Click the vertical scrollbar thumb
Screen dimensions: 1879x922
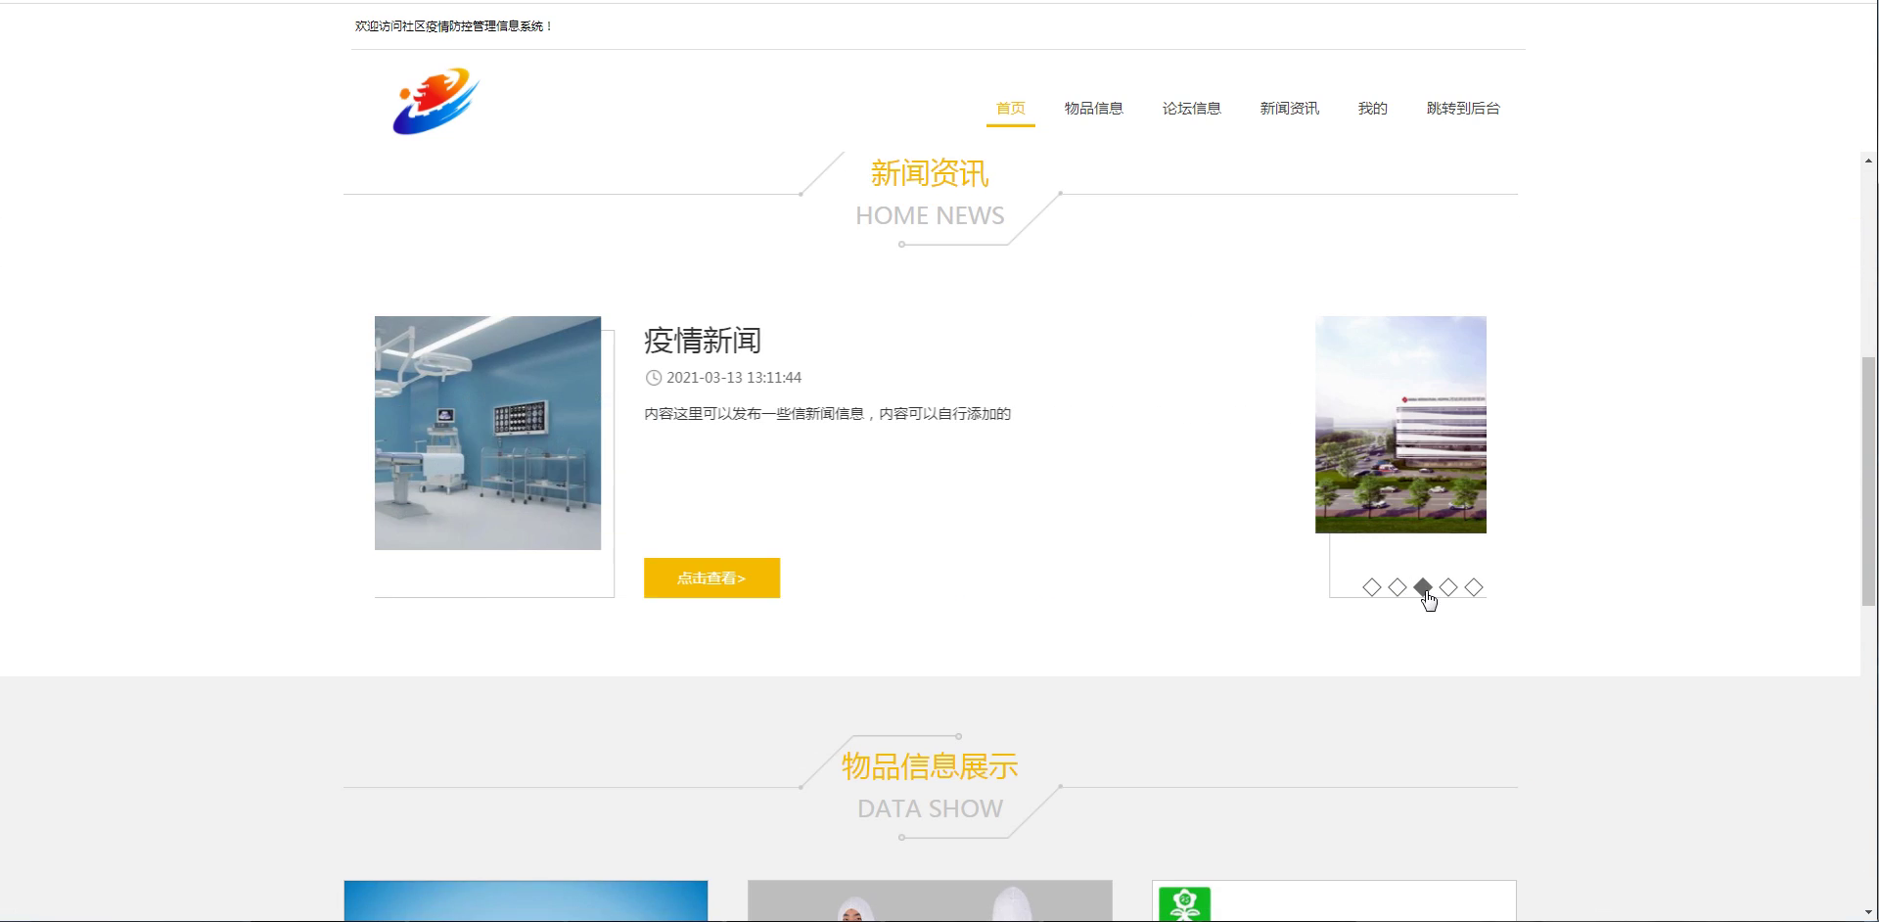point(1868,482)
